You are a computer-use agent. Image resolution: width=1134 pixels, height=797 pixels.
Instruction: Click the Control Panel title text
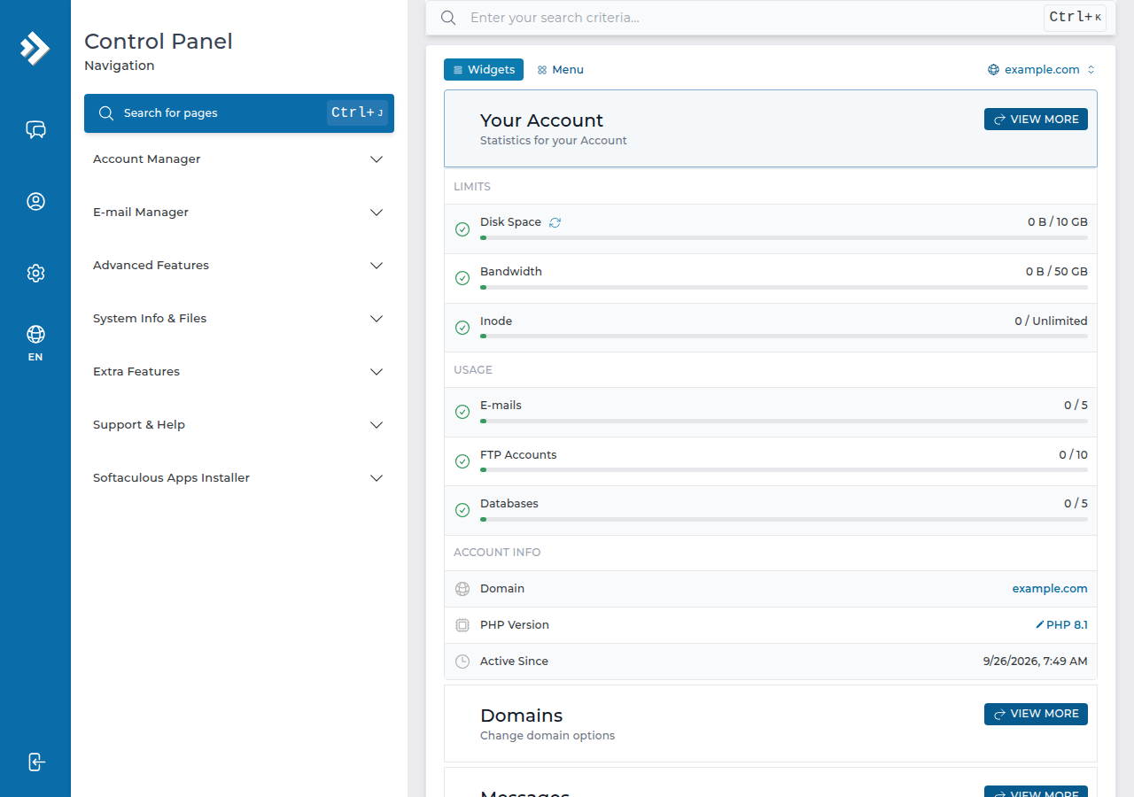click(x=159, y=42)
